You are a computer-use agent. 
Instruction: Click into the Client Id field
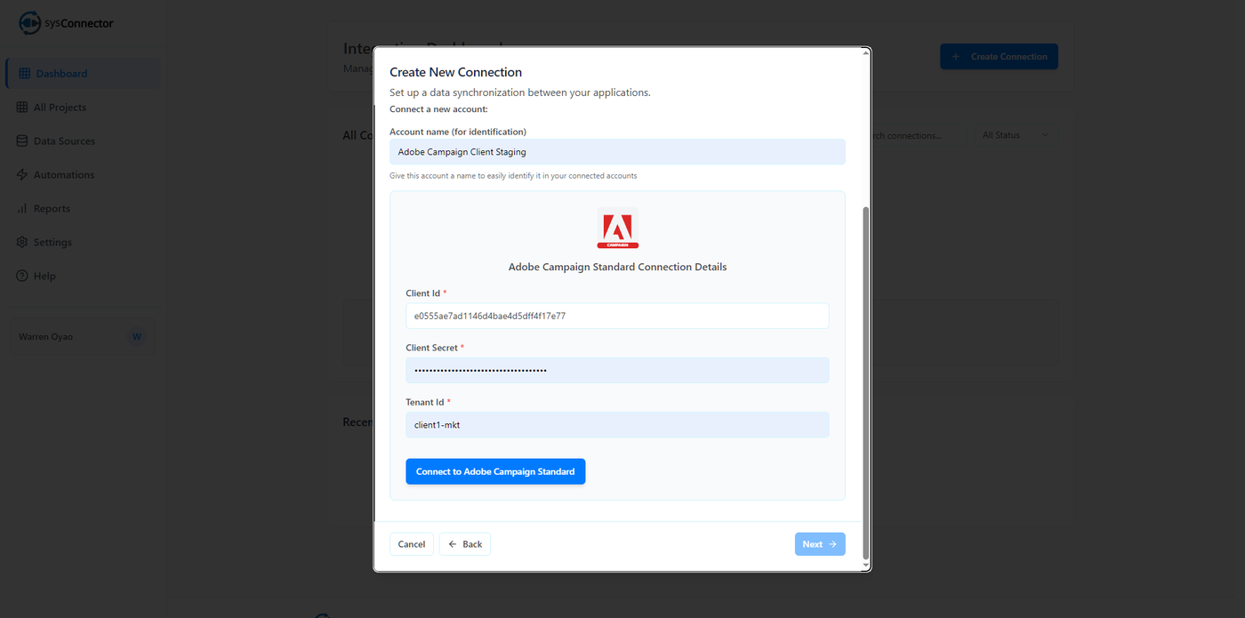pos(617,316)
